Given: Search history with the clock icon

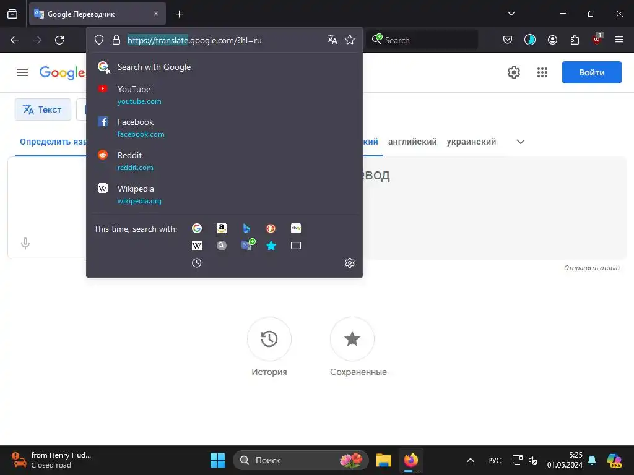Looking at the screenshot, I should tap(196, 263).
